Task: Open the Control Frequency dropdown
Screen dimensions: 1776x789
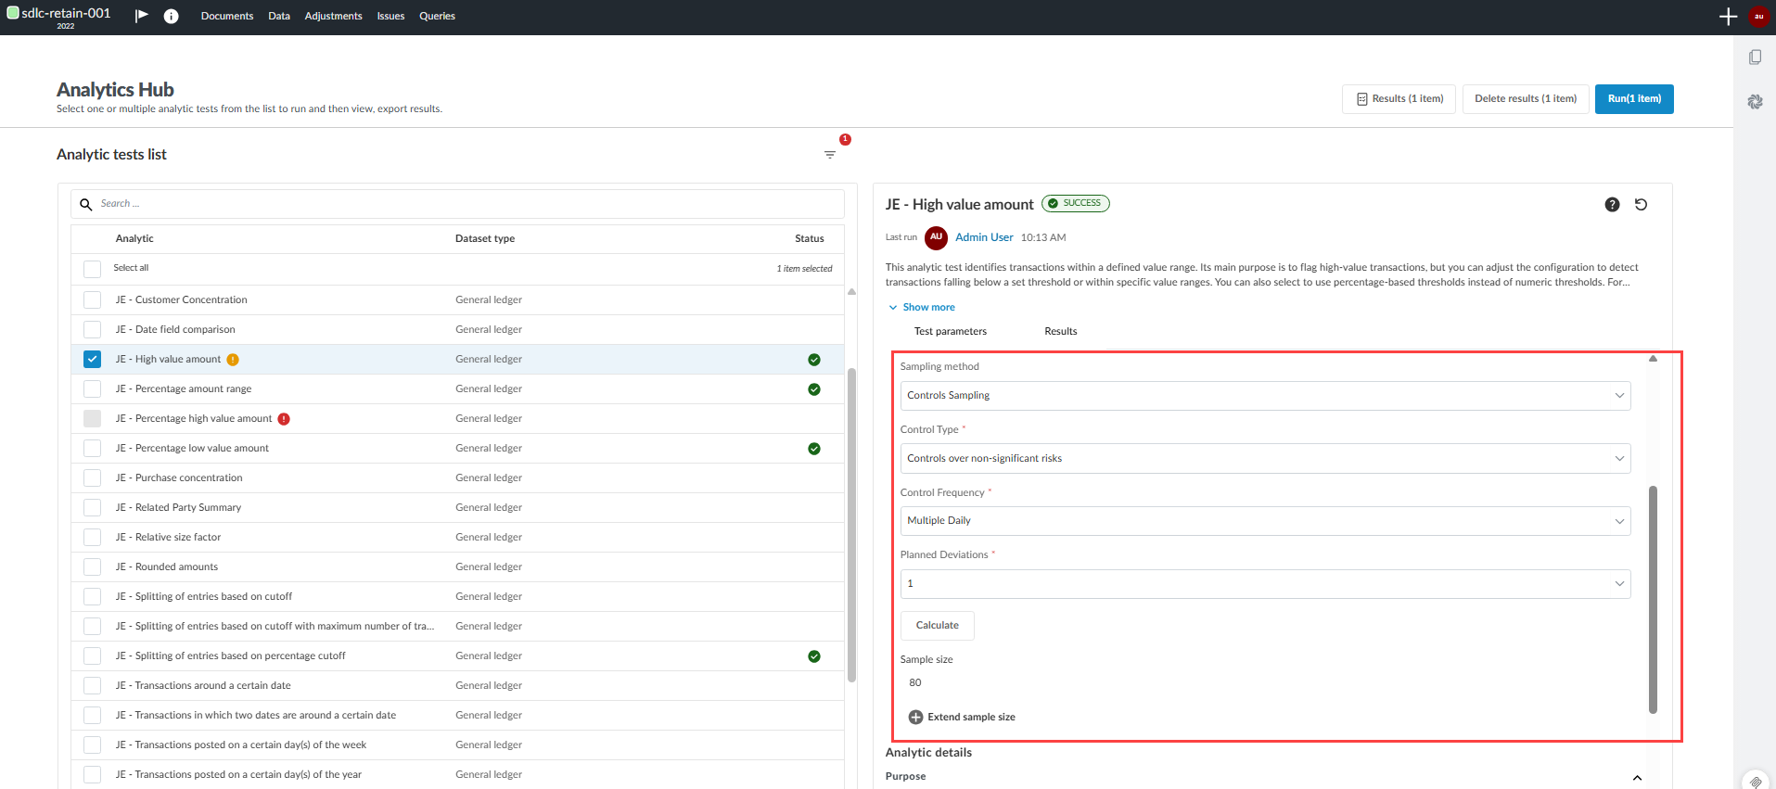Action: click(x=1265, y=521)
